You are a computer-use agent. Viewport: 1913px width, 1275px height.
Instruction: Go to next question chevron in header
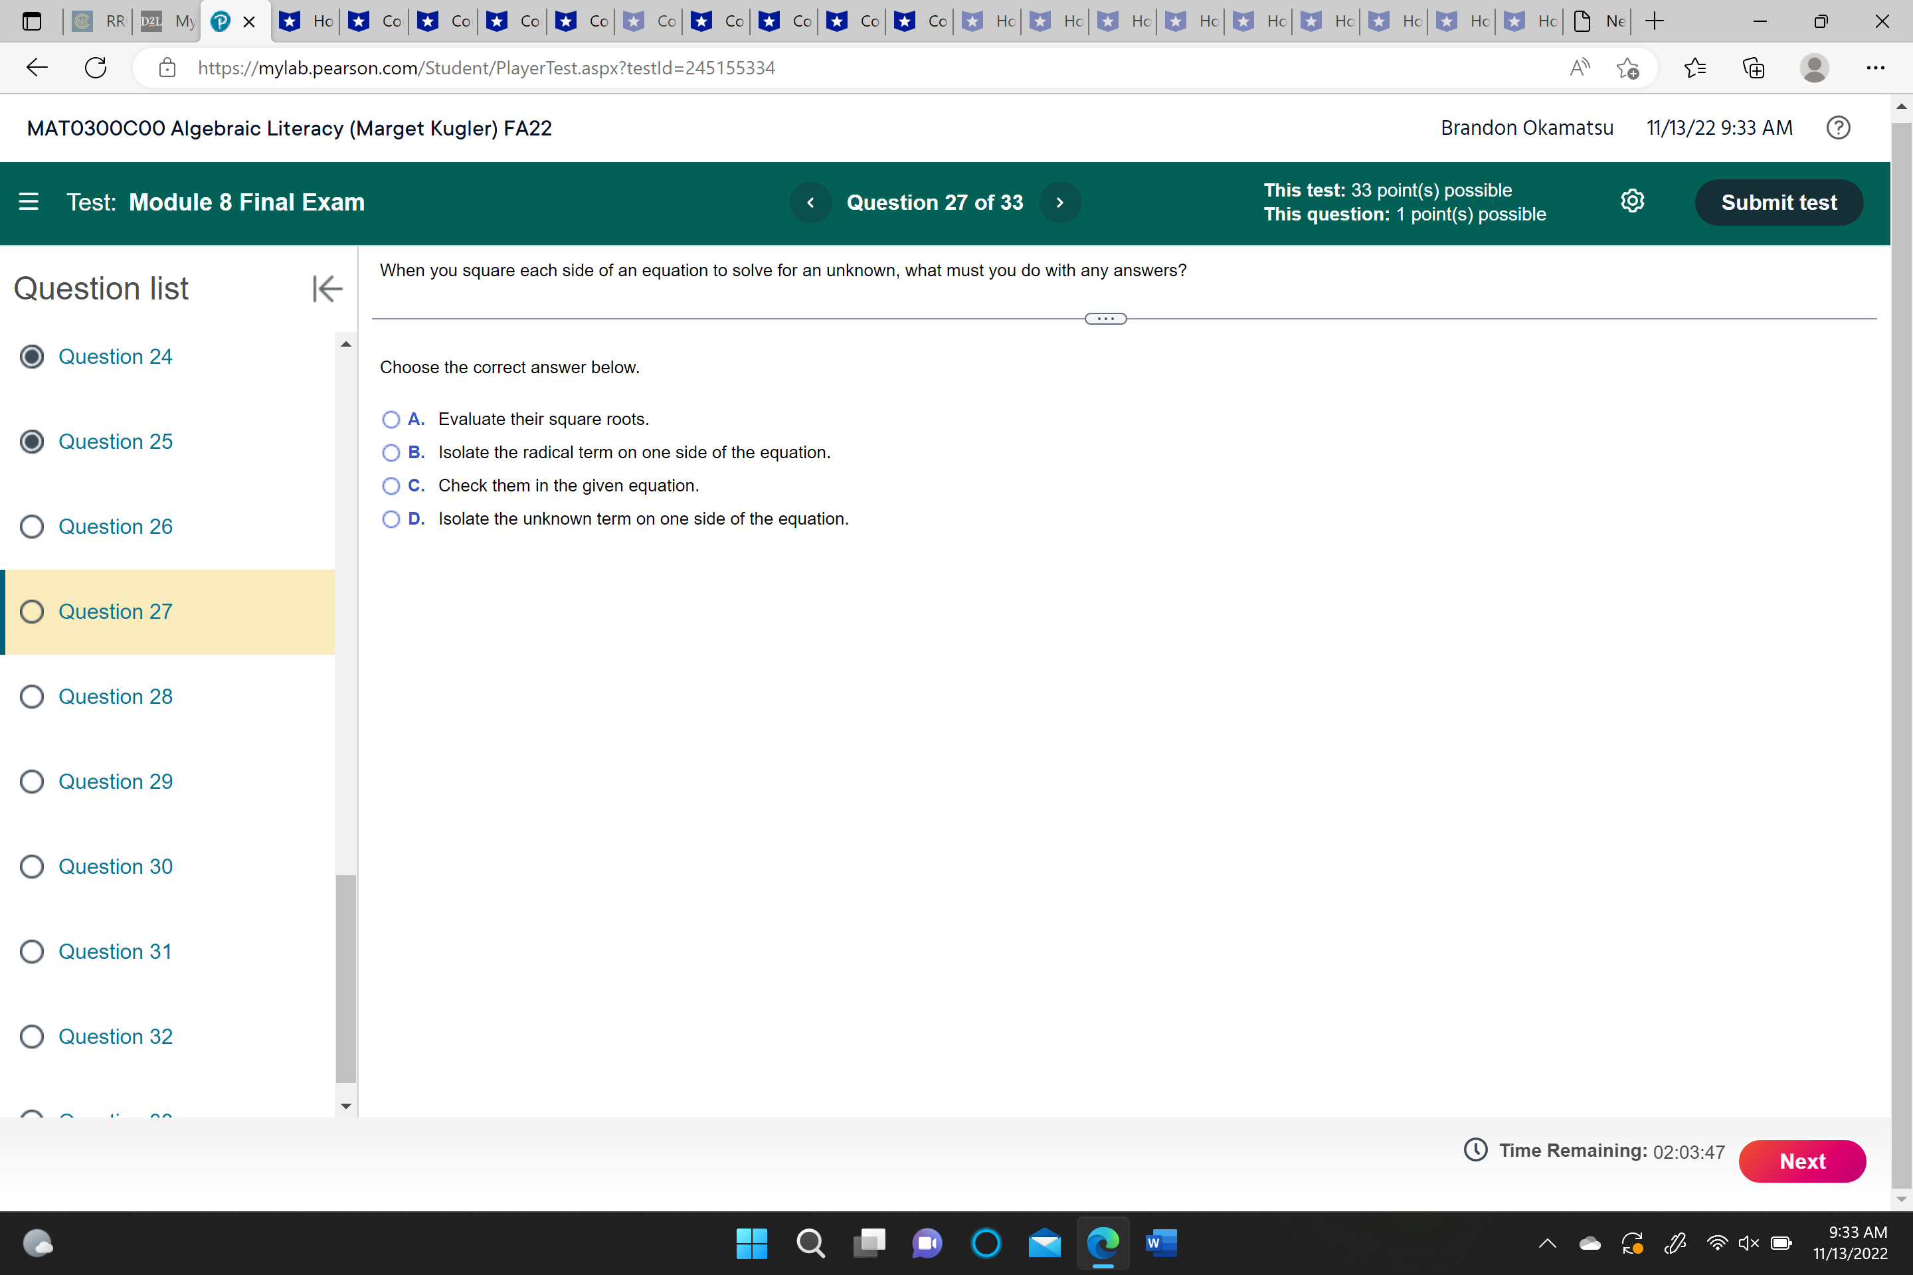click(1059, 203)
